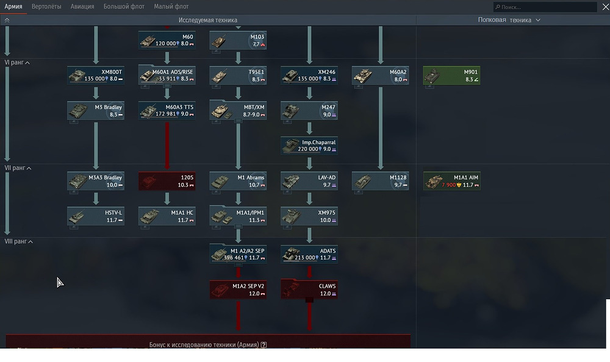This screenshot has width=610, height=362.
Task: Select the locked 120S card
Action: click(x=167, y=181)
